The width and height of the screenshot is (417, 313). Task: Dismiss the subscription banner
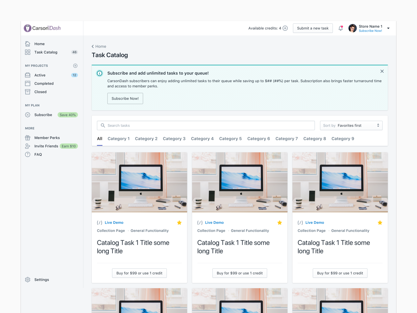[x=382, y=71]
